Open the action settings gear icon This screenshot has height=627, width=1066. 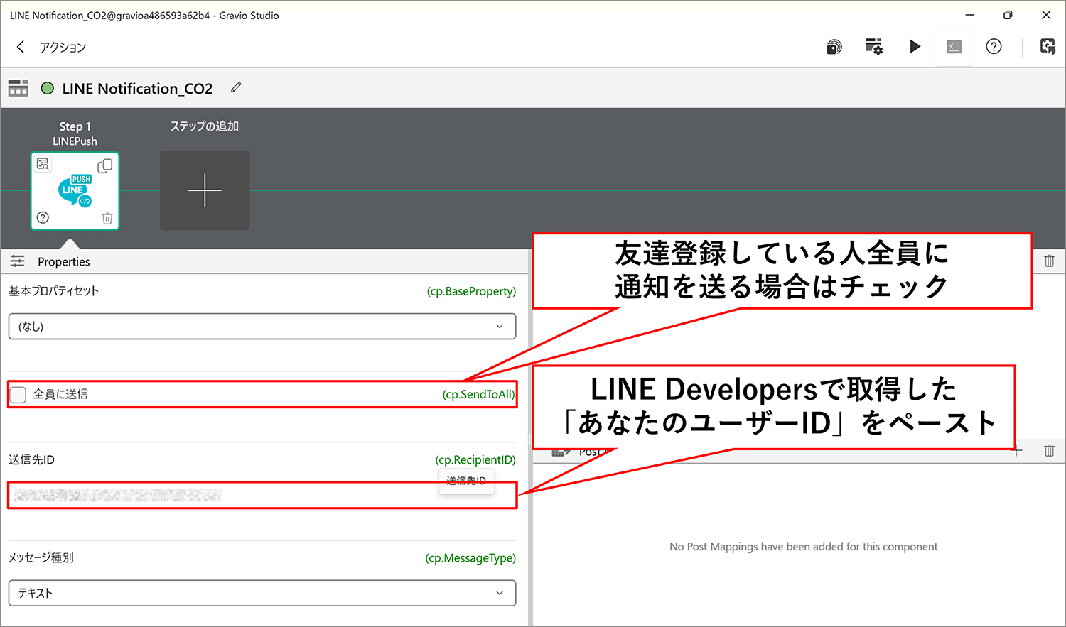(x=874, y=47)
